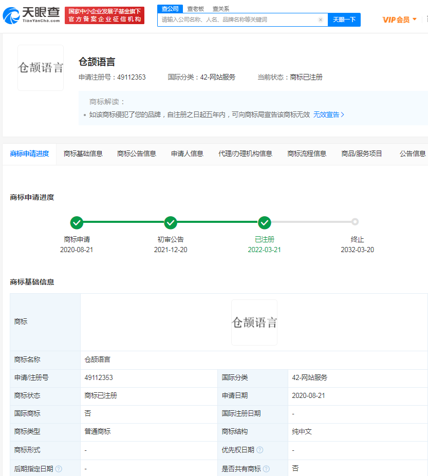Click header text 申请注册号：49112353
The width and height of the screenshot is (428, 476).
click(112, 78)
